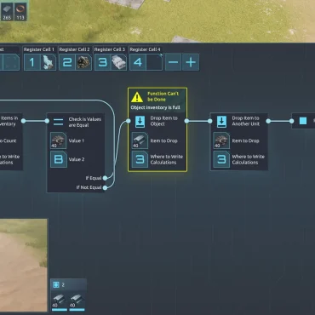Click the equals icon of Check if Values are Equal
The height and width of the screenshot is (315, 315).
point(59,122)
